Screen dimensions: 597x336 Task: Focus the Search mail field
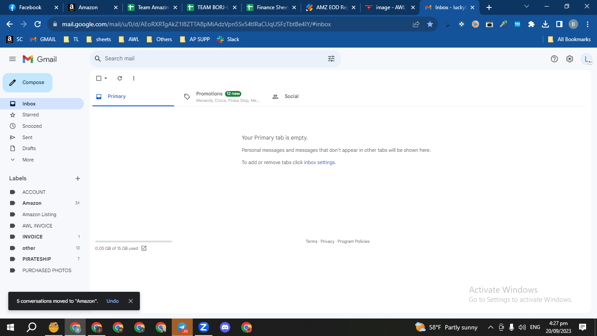(214, 59)
